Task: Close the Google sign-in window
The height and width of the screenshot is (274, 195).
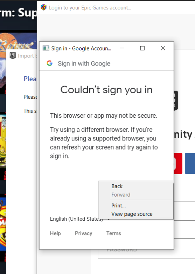Action: point(163,48)
